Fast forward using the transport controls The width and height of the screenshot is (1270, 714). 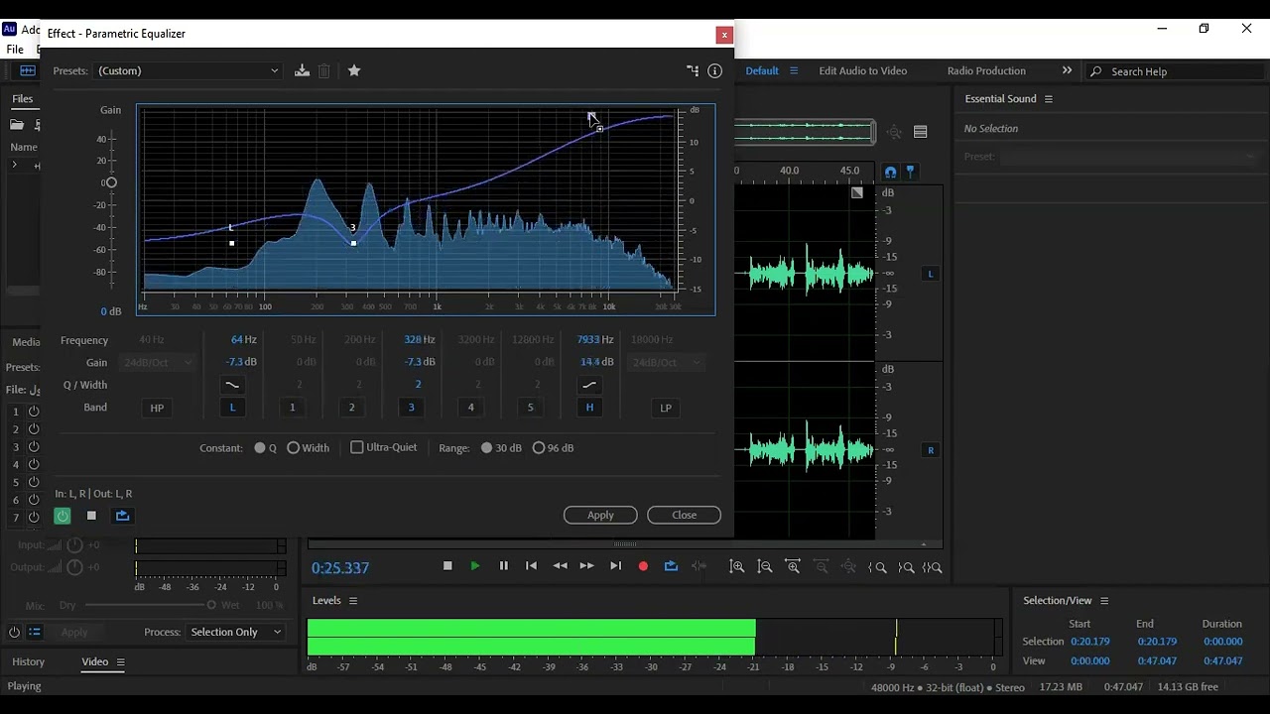click(x=587, y=565)
